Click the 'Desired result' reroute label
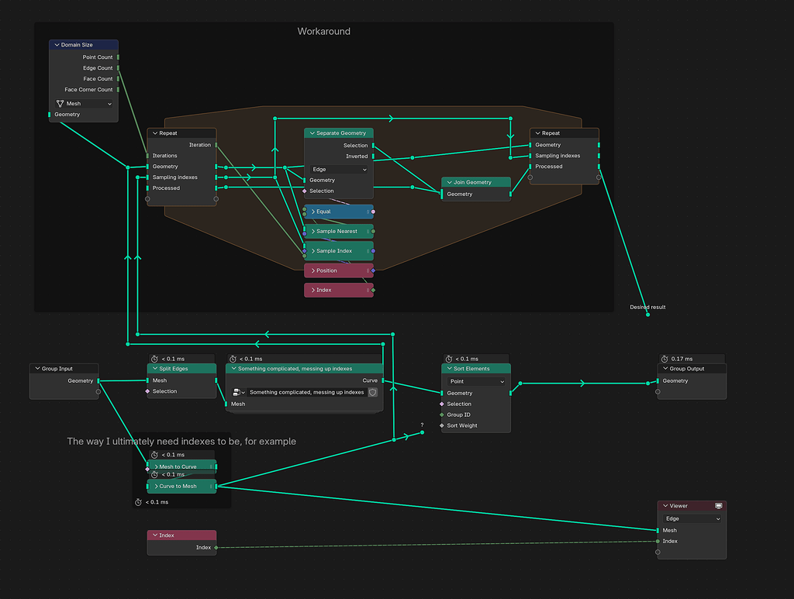794x599 pixels. (647, 307)
